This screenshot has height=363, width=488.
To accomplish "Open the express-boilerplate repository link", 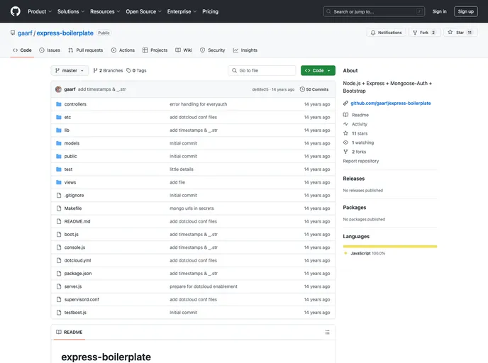I will (65, 33).
